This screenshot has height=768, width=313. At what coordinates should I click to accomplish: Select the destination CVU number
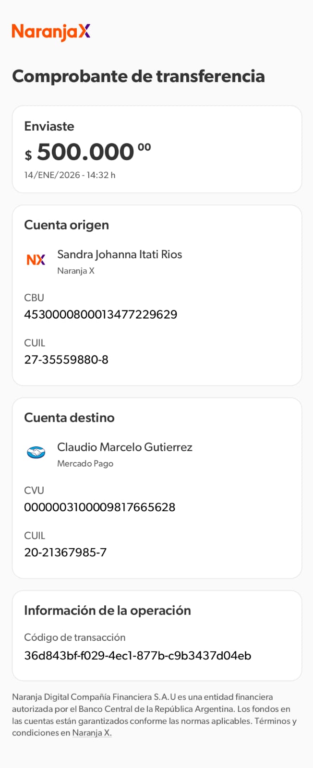(x=99, y=507)
